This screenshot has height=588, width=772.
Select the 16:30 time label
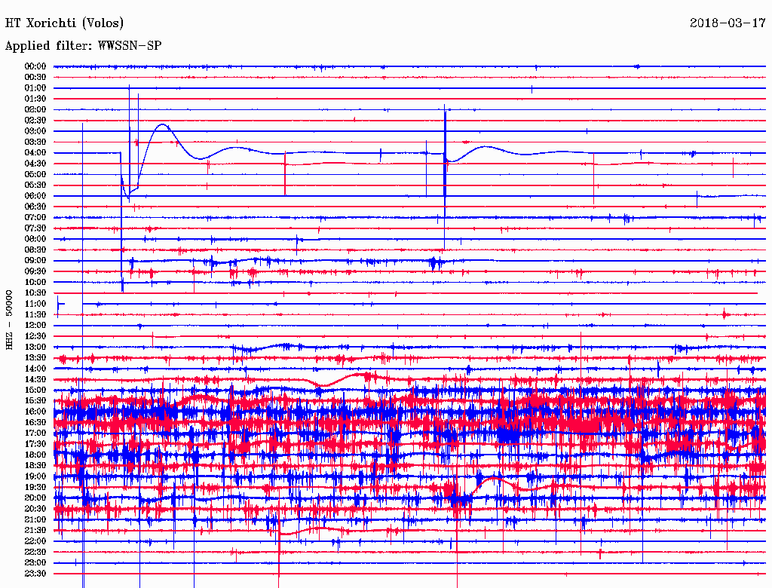pyautogui.click(x=35, y=423)
